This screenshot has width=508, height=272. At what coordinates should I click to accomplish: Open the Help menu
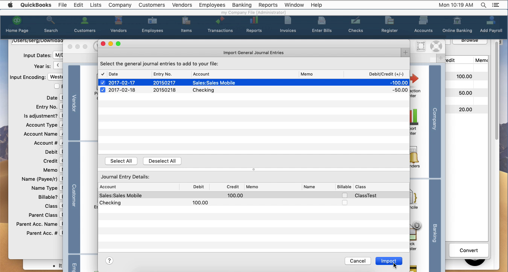[x=316, y=5]
